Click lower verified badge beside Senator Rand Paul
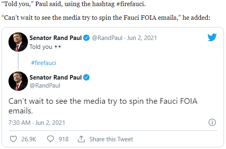Viewport: 226px width, 149px height. 87,77
